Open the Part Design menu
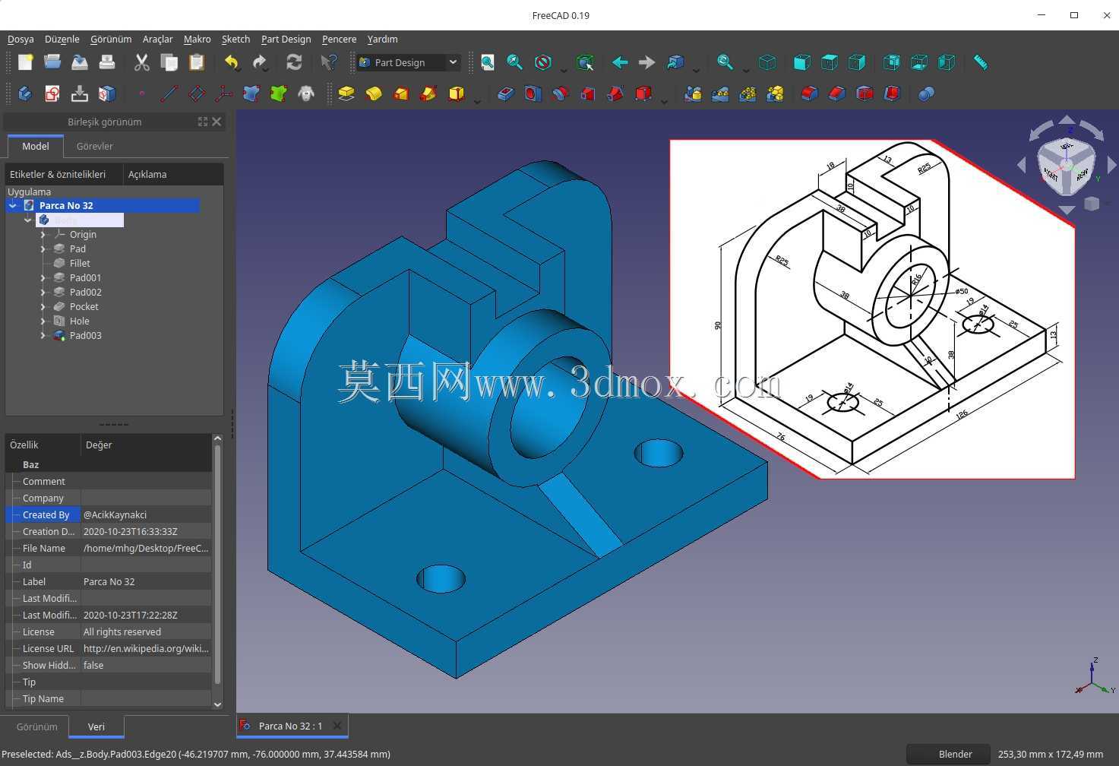1119x766 pixels. point(286,39)
